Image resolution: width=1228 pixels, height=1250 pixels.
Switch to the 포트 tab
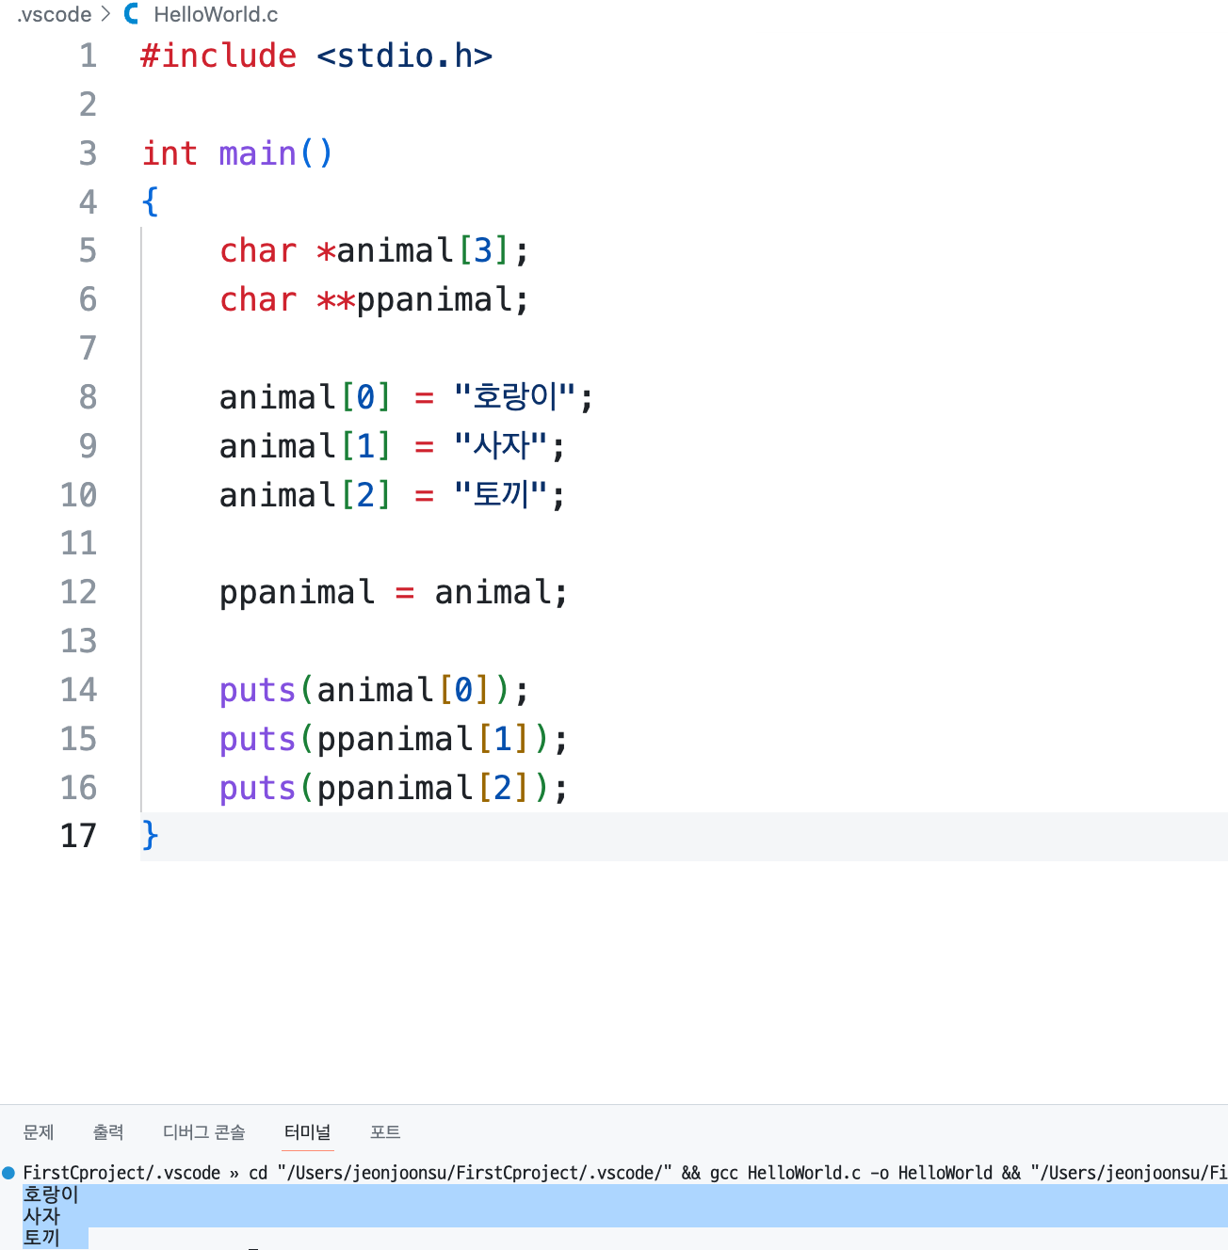[x=385, y=1132]
